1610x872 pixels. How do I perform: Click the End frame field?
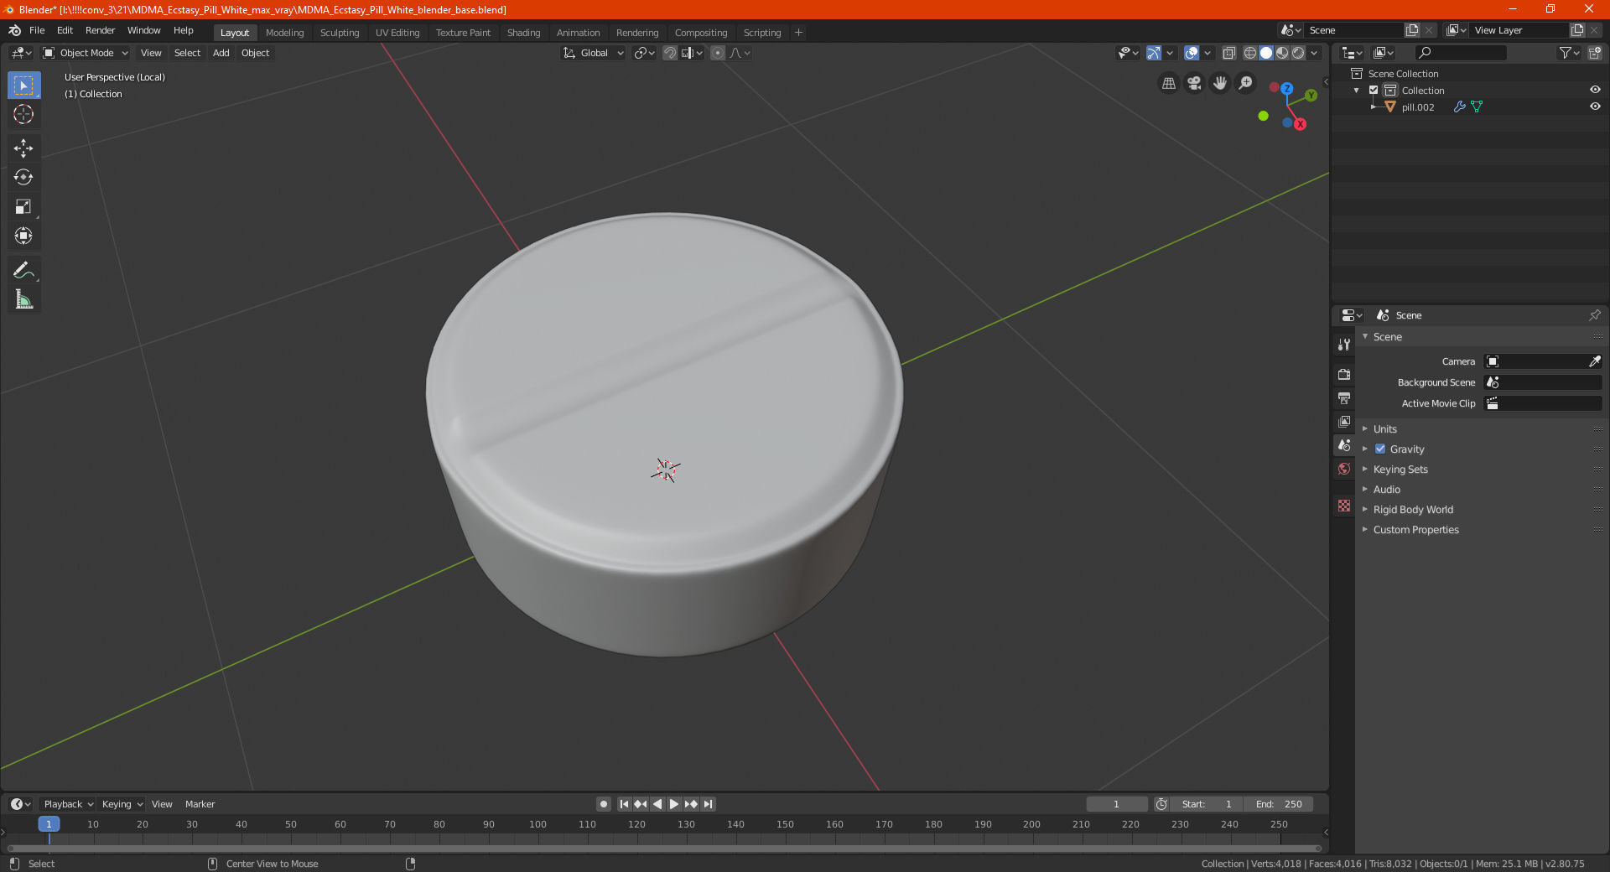point(1279,804)
